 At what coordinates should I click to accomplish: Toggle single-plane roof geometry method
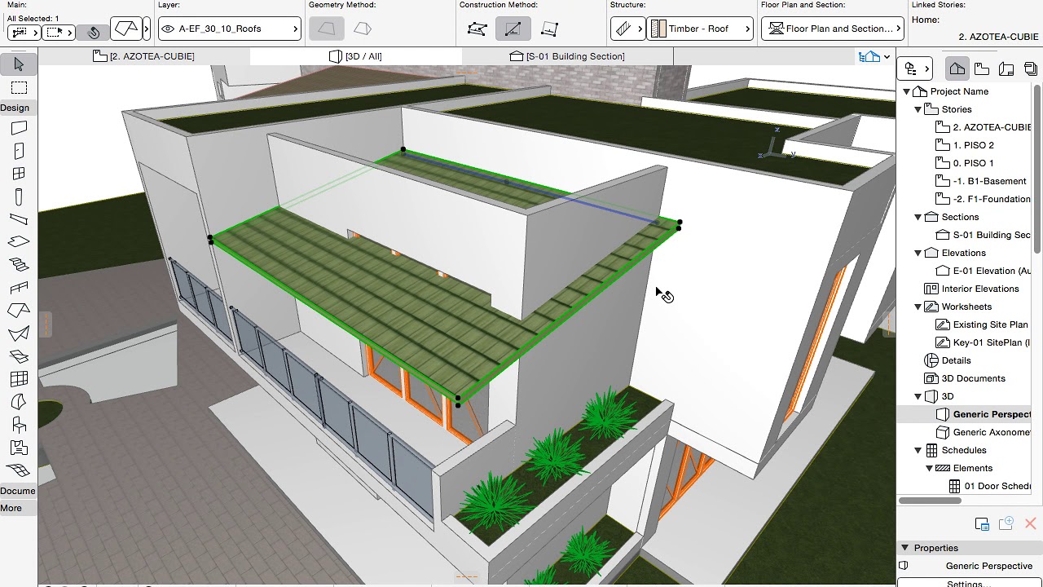[x=327, y=29]
